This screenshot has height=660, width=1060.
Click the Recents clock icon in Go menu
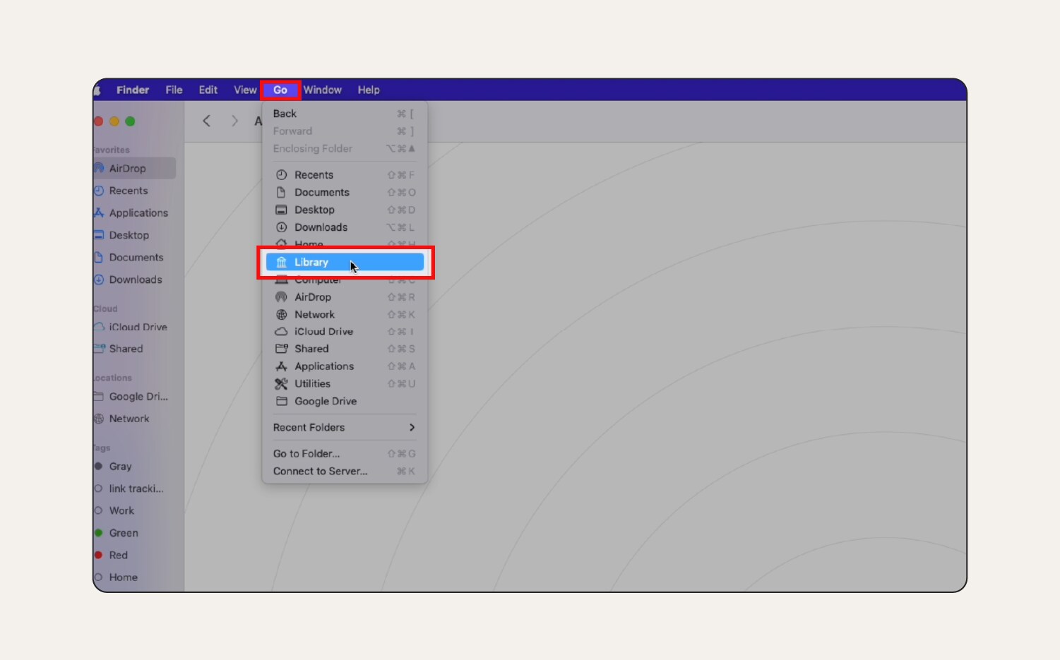pos(281,175)
